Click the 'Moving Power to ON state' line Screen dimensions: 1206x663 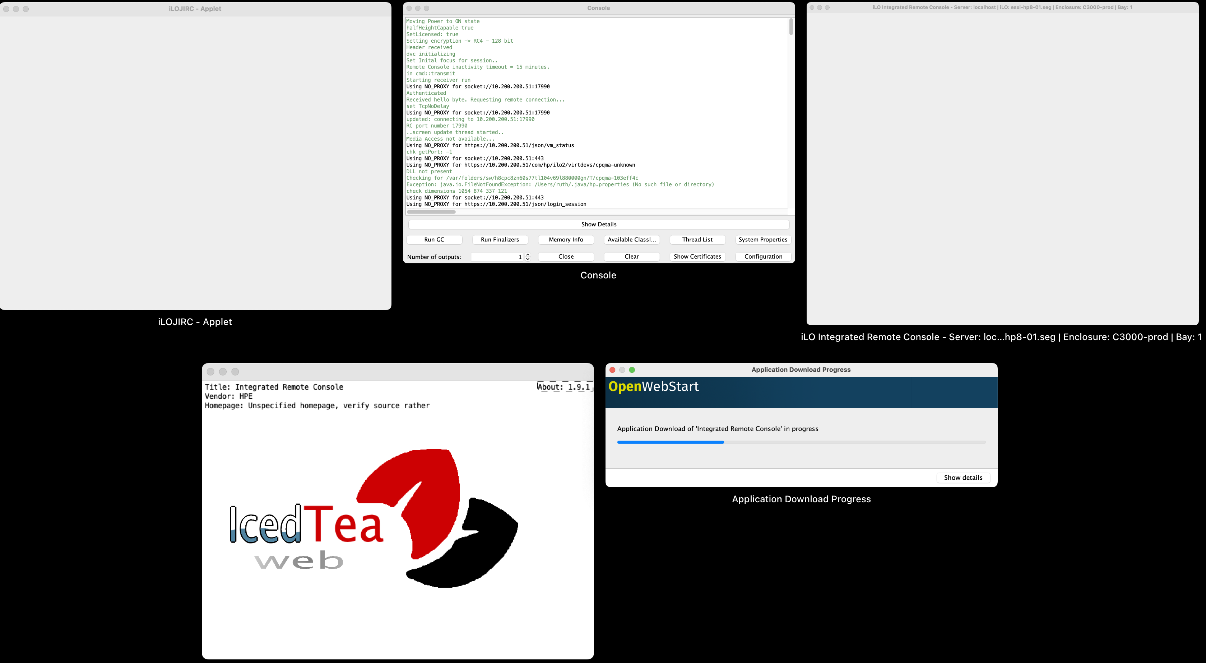point(443,21)
